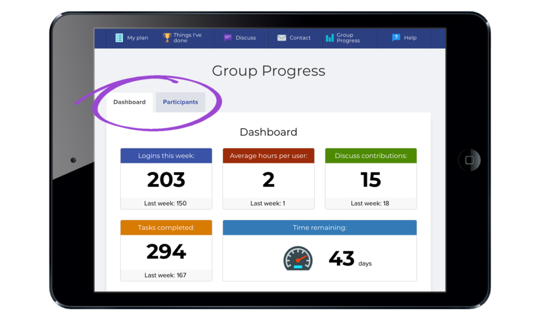Click the Group Progress page title

(x=268, y=71)
